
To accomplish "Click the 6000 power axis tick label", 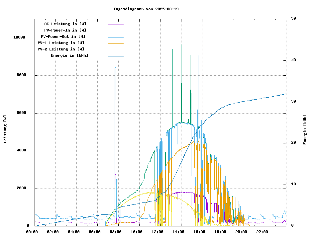I will (x=22, y=113).
